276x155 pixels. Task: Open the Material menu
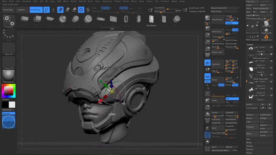[x=82, y=1]
